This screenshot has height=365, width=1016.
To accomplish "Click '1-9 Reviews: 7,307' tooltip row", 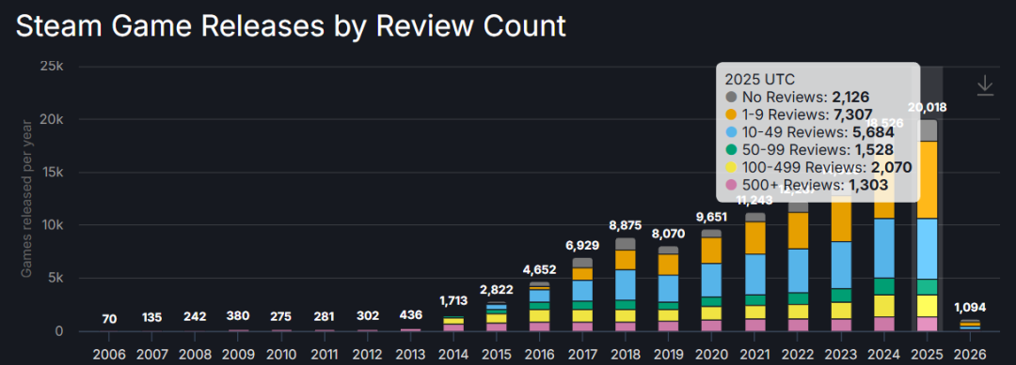I will tap(799, 115).
